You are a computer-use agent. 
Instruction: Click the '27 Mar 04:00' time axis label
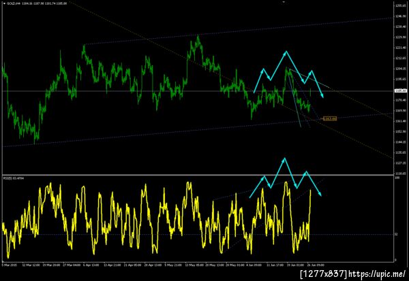[72, 265]
